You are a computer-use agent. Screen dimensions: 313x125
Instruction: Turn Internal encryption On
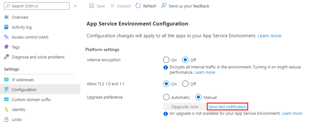pyautogui.click(x=166, y=60)
